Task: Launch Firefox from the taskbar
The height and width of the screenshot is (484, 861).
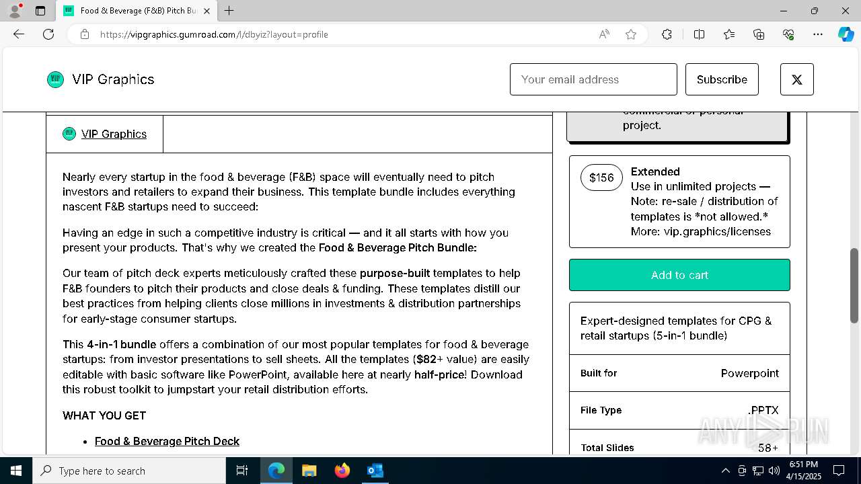Action: coord(342,471)
